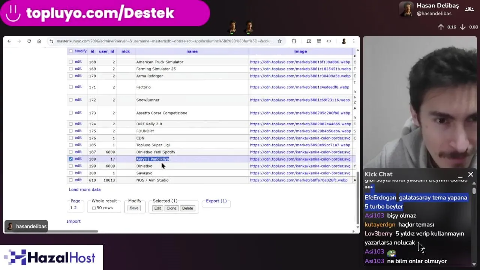Sort by the image column header
Screen dimensions: 480x270
300,51
